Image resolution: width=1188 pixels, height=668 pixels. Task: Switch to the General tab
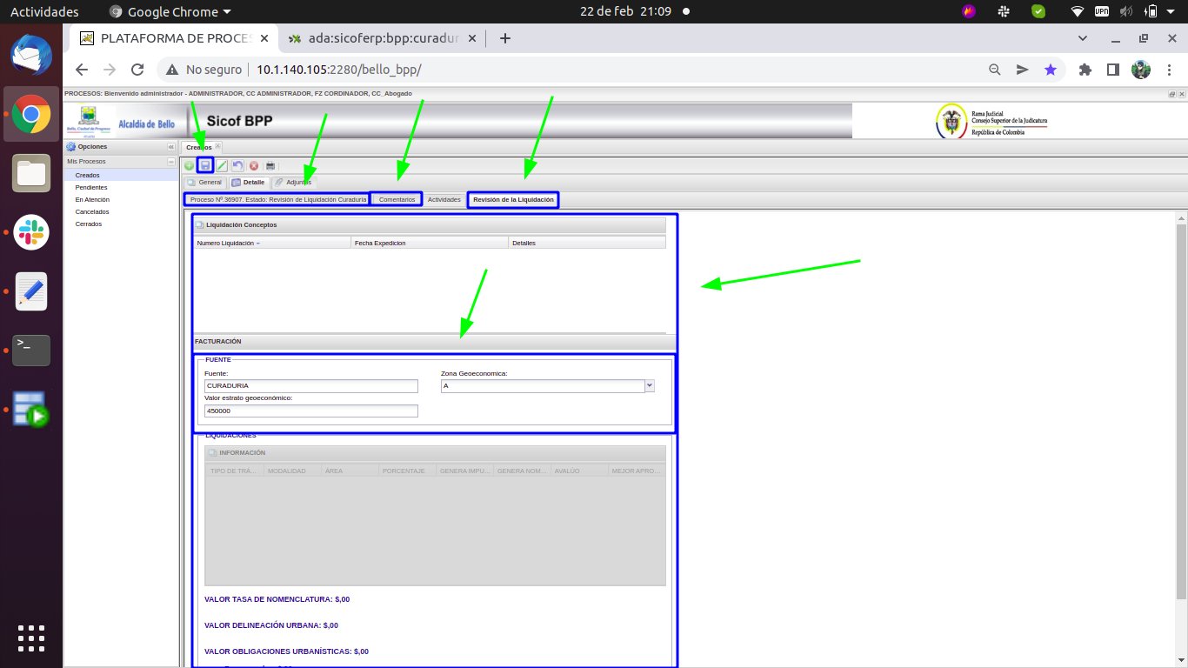click(x=204, y=183)
